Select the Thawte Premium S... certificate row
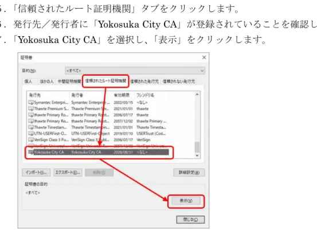The width and height of the screenshot is (317, 234). coord(98,109)
